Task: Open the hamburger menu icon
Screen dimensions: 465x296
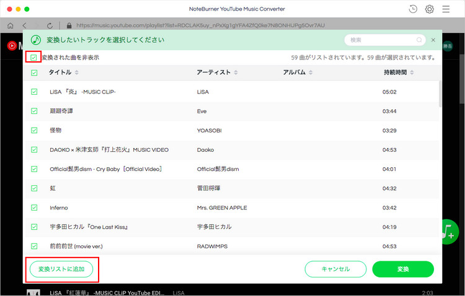Action: click(446, 9)
